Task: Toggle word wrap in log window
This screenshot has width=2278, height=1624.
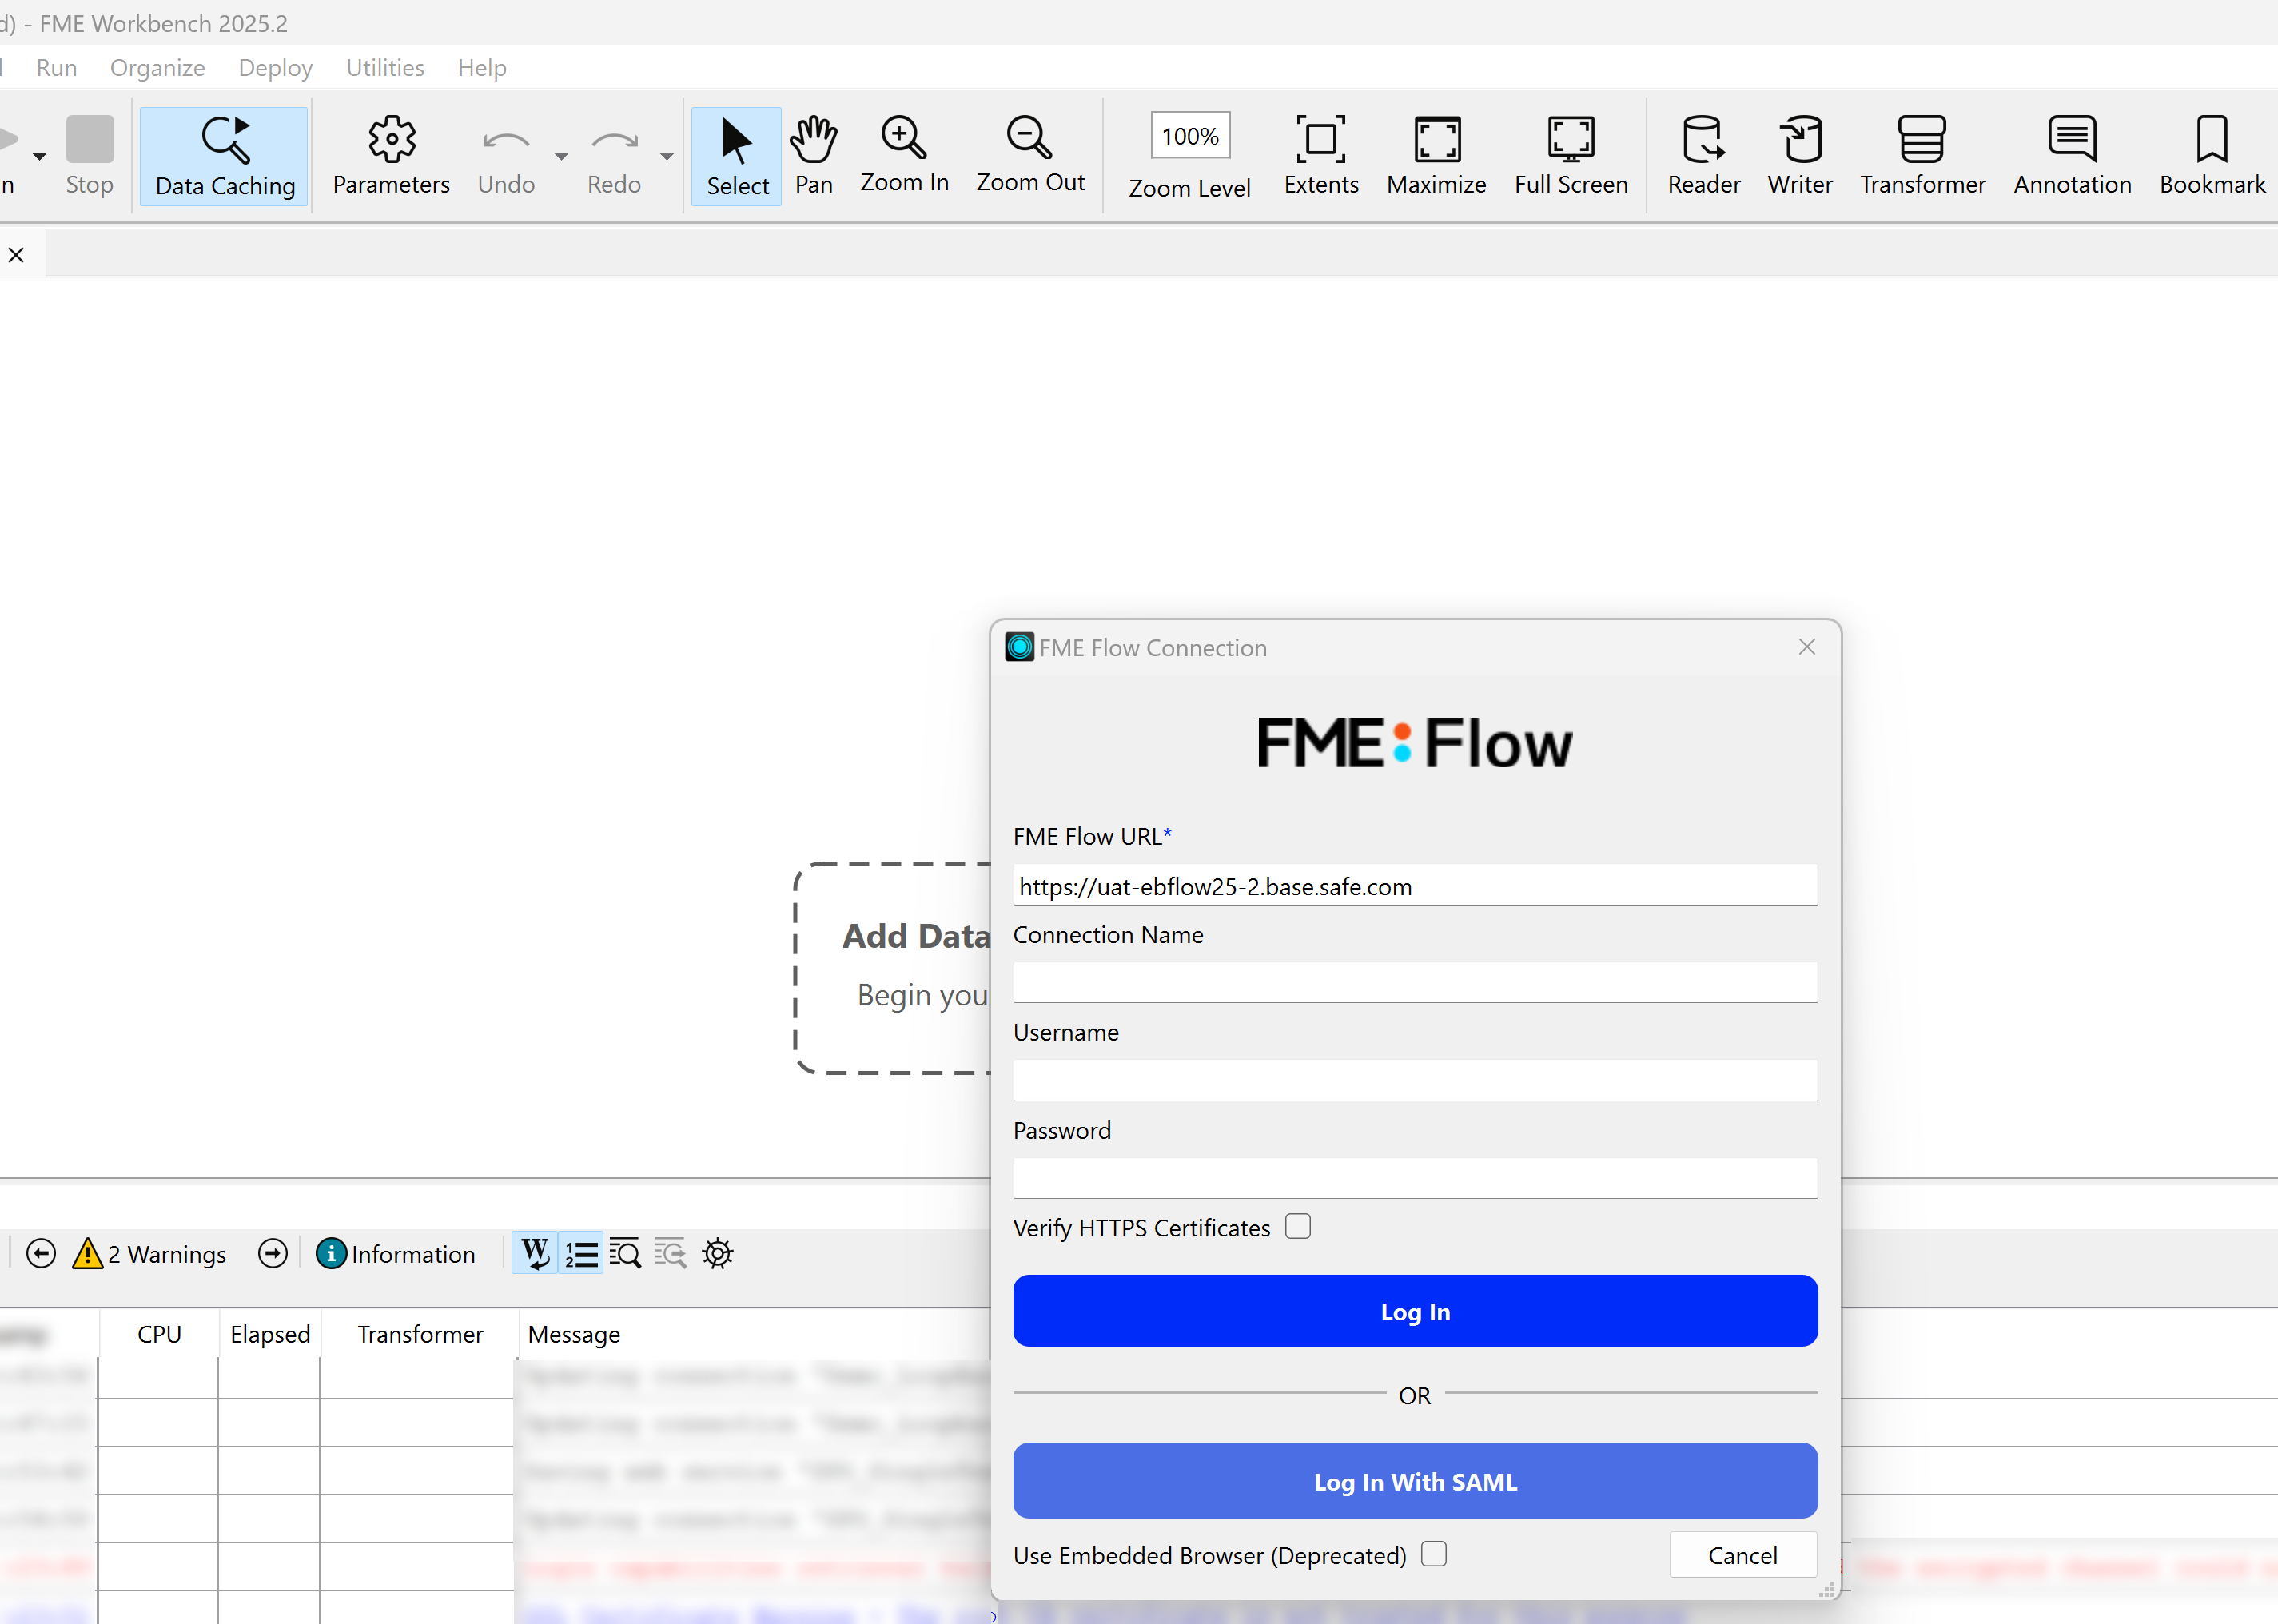Action: (536, 1253)
